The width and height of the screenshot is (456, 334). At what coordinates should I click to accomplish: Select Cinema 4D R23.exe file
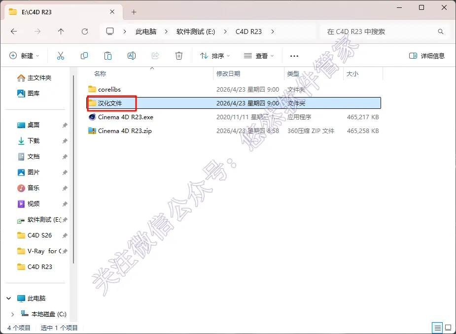coord(234,117)
